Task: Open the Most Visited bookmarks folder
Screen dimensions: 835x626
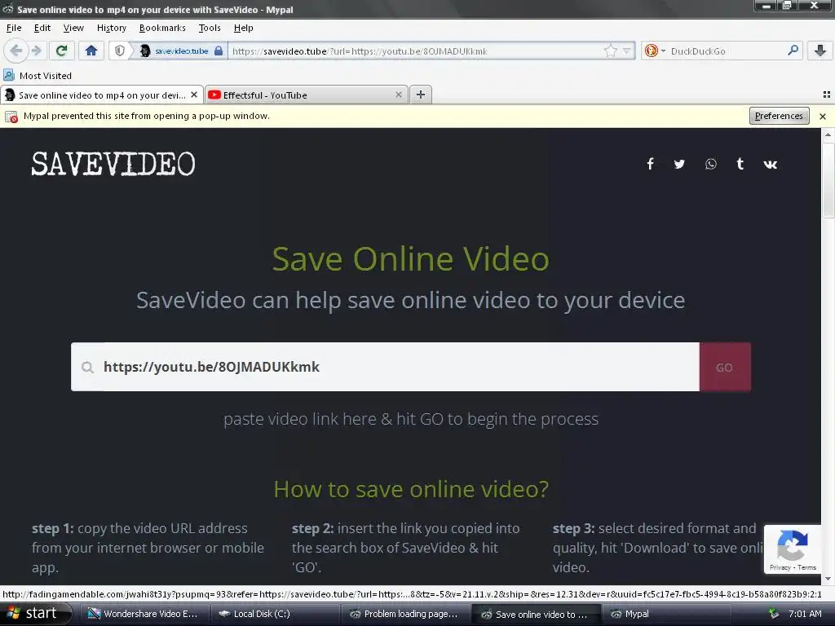Action: 38,76
